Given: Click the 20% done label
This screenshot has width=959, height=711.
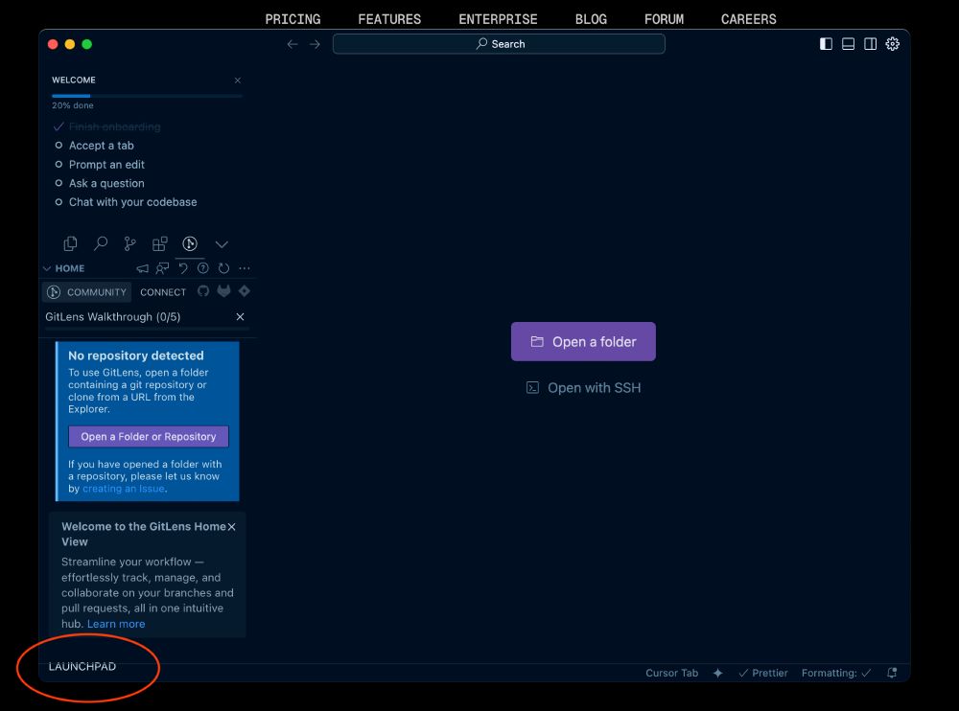Looking at the screenshot, I should [72, 105].
